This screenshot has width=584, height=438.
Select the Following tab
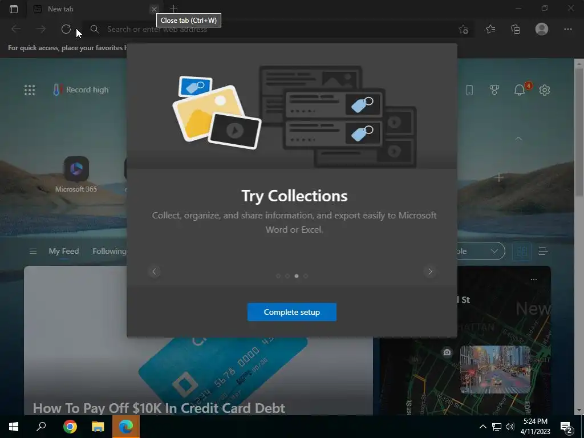coord(109,252)
